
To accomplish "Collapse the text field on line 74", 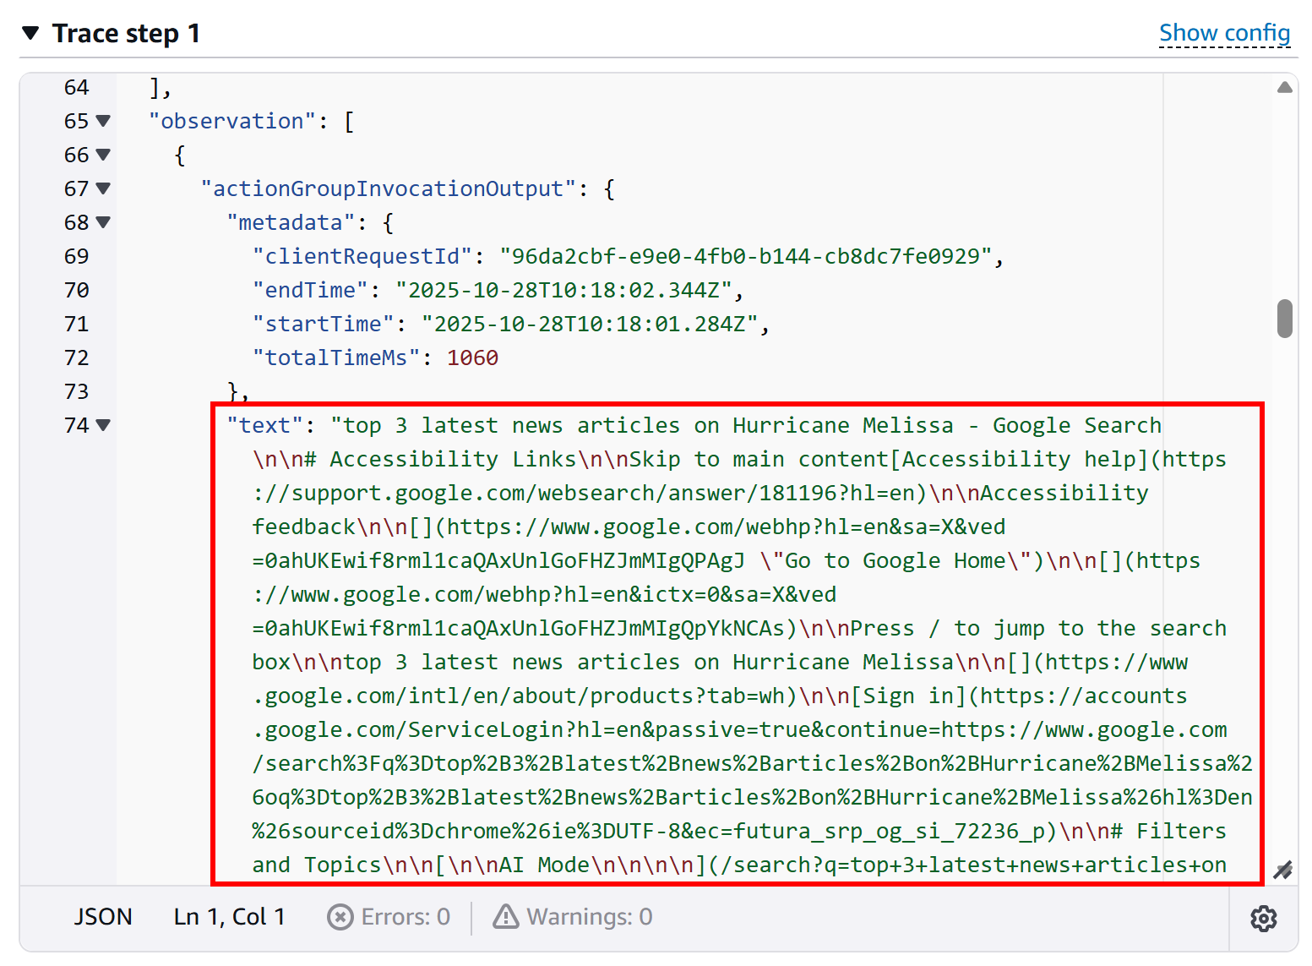I will [104, 425].
